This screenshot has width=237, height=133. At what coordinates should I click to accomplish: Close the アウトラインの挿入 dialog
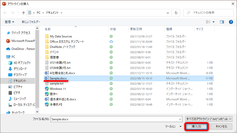pyautogui.click(x=233, y=4)
